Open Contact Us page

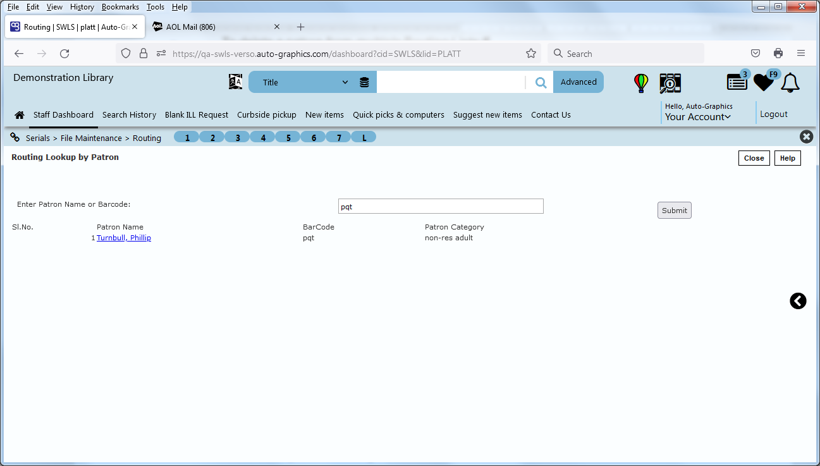(551, 115)
